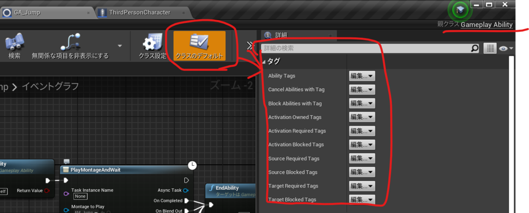Open 編集 dropdown for Ability Tags
The height and width of the screenshot is (213, 529).
362,76
